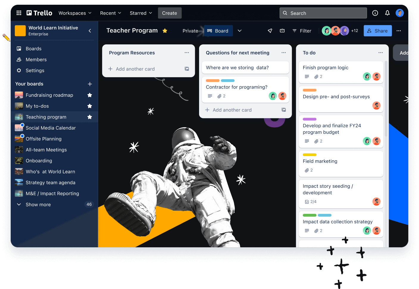Unstar Fundraising roadmap board
Screen dimensions: 419x289
tap(90, 95)
